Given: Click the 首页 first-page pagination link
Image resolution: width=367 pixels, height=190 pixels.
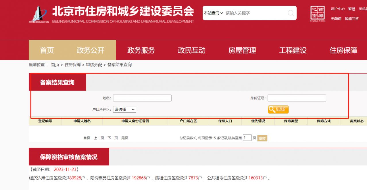Looking at the screenshot, I should click(87, 138).
